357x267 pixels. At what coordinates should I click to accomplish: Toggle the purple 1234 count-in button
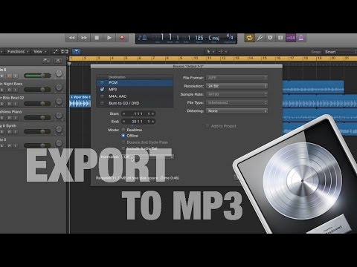(x=291, y=38)
